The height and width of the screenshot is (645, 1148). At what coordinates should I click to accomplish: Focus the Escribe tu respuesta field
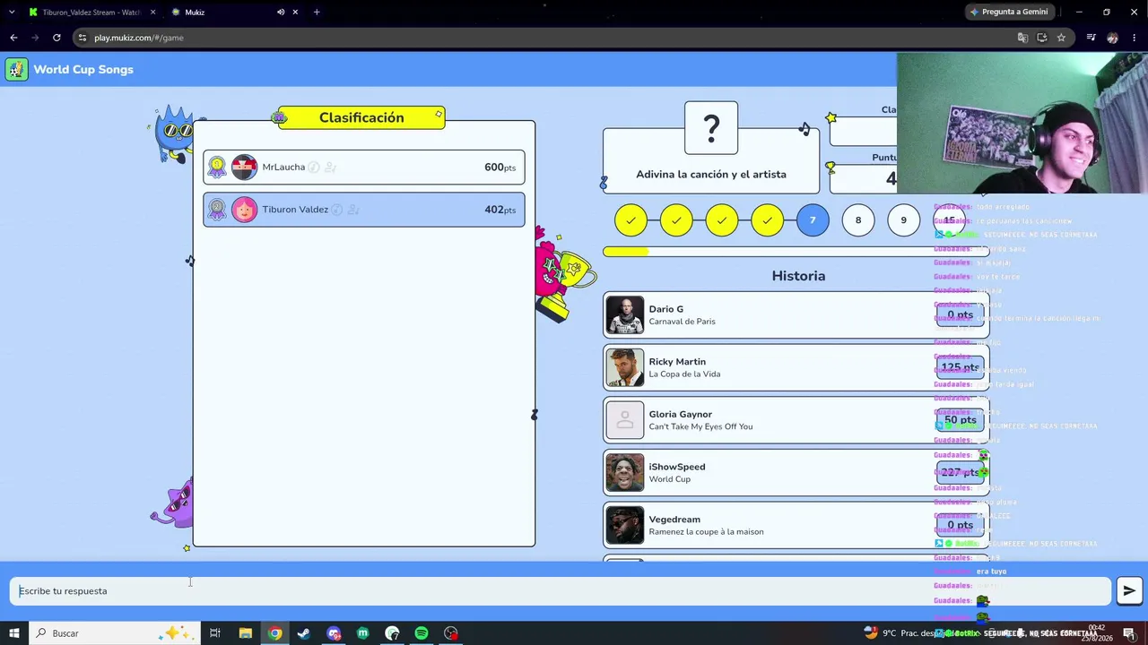click(561, 591)
